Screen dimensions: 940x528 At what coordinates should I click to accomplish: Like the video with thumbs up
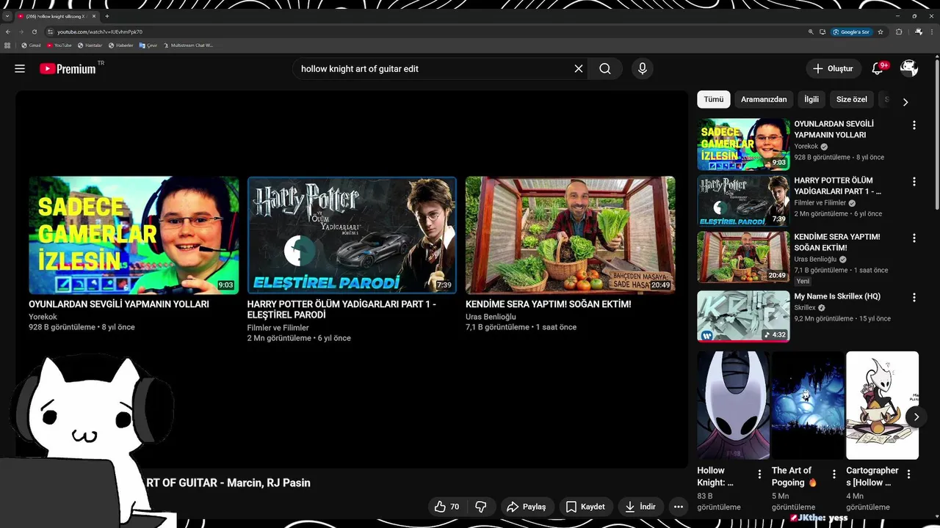tap(447, 507)
